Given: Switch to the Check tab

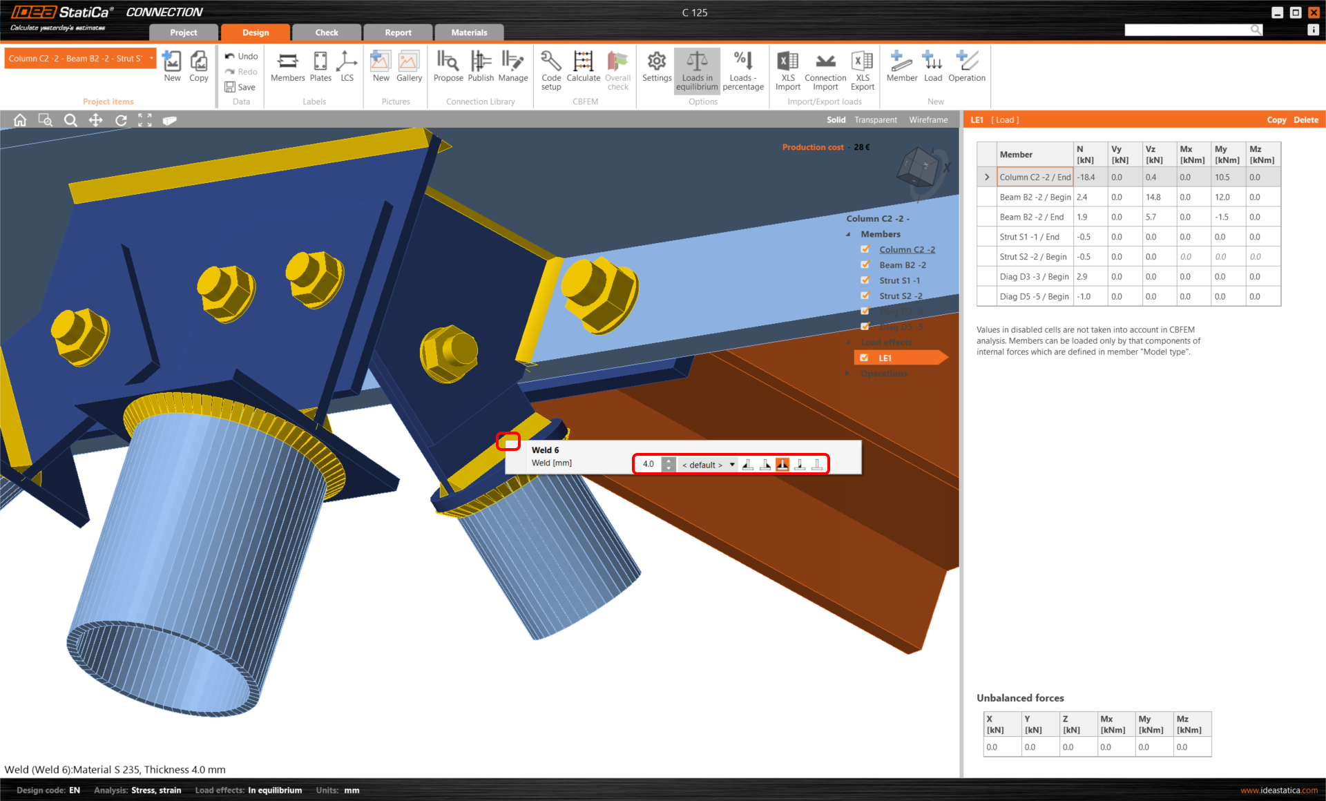Looking at the screenshot, I should (x=327, y=32).
